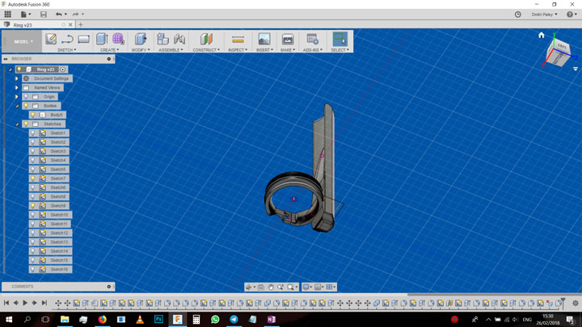This screenshot has height=327, width=582.
Task: Jump to the timeline beginning
Action: coord(6,303)
